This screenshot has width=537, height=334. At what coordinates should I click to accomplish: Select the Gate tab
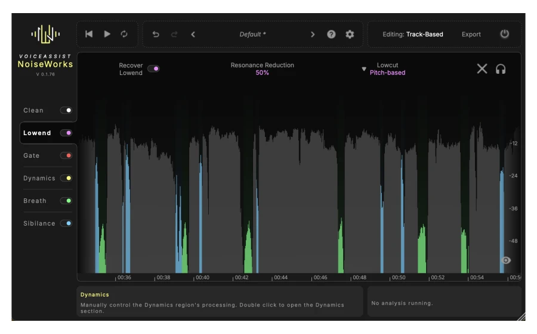[x=31, y=155]
